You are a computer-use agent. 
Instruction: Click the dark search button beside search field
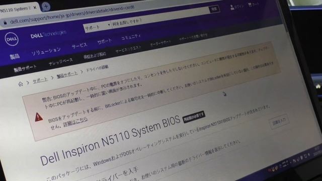tap(214, 9)
